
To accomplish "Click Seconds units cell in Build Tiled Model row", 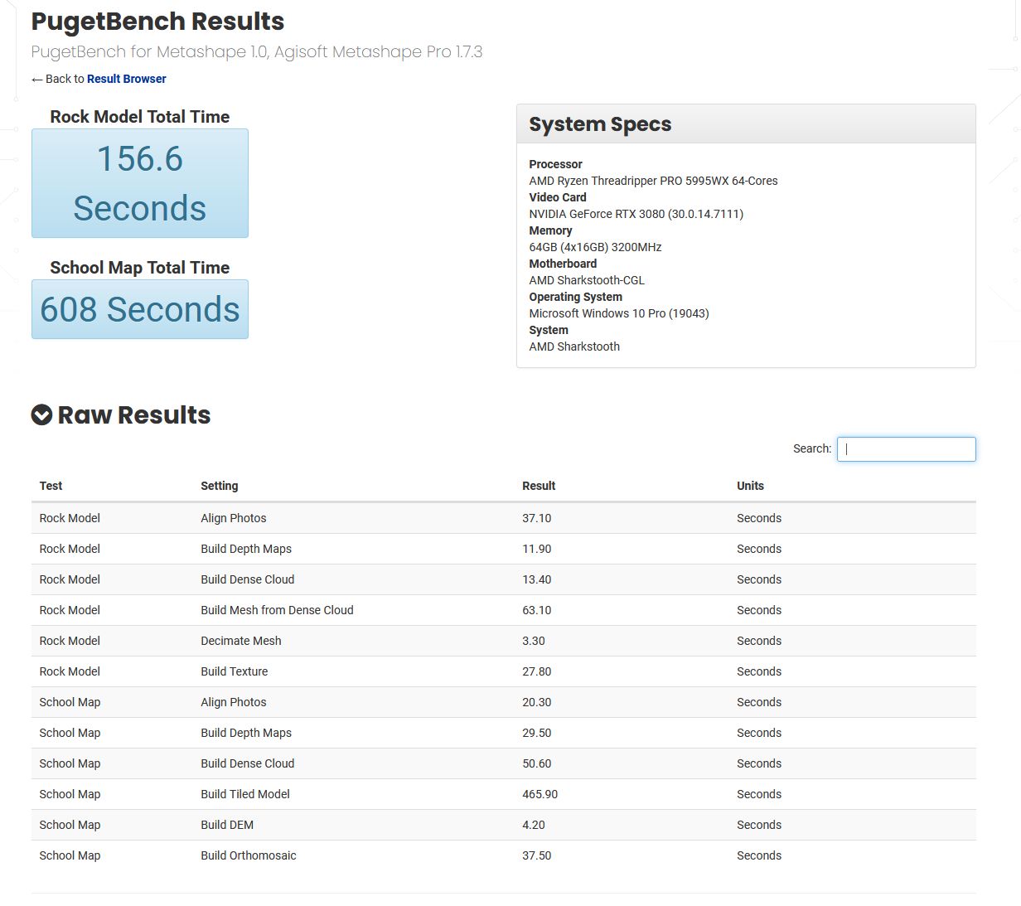I will 759,794.
